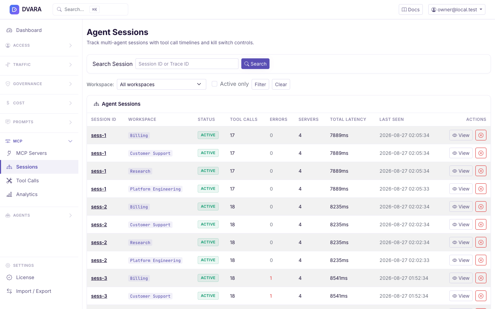This screenshot has height=309, width=495.
Task: Focus the top global Search box
Action: (90, 10)
